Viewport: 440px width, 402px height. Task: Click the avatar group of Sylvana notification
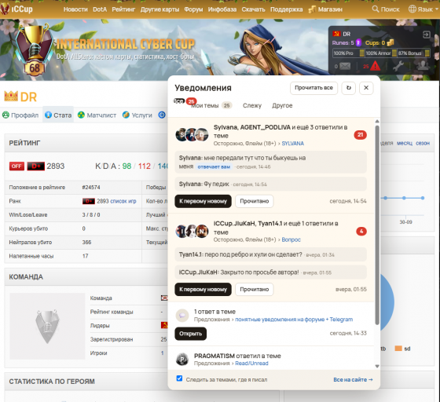(x=192, y=134)
